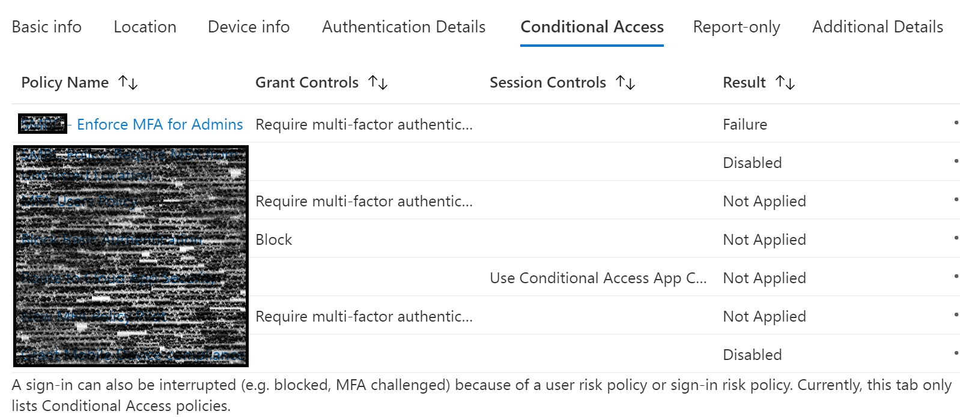Open options for the Failure result row
The height and width of the screenshot is (417, 960).
pos(954,122)
